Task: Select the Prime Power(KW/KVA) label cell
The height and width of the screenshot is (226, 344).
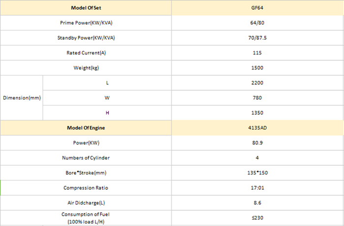Action: tap(86, 23)
